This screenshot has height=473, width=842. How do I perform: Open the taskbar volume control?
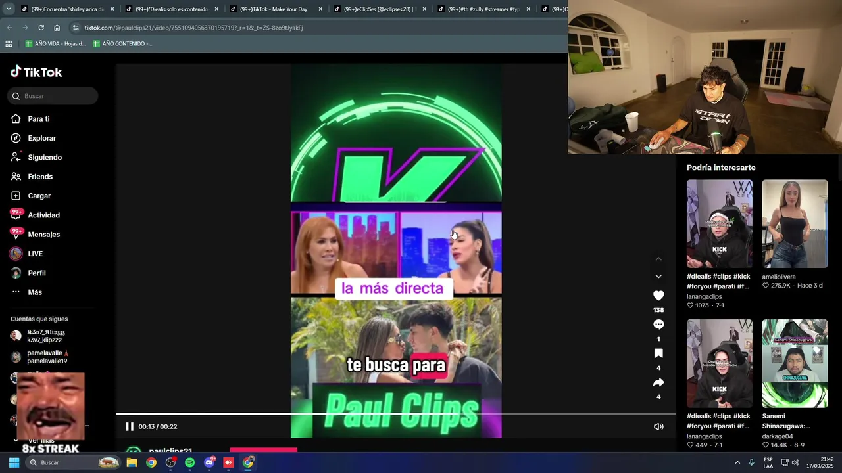coord(795,462)
